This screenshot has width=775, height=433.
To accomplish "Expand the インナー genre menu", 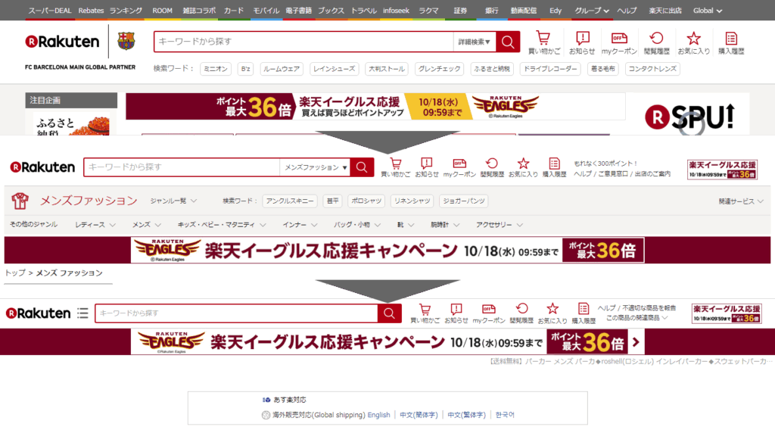I will coord(300,224).
